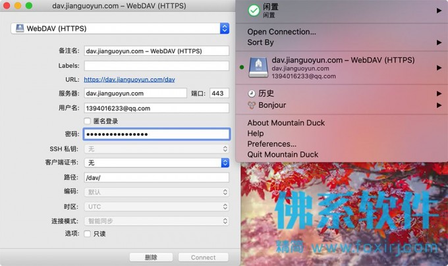Open the SSH 私钥 dropdown
448x266 pixels.
click(x=157, y=149)
